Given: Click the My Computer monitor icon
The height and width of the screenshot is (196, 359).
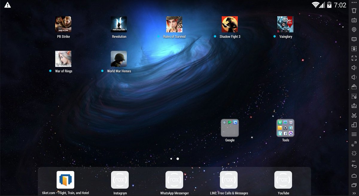Looking at the screenshot, I should click(354, 39).
